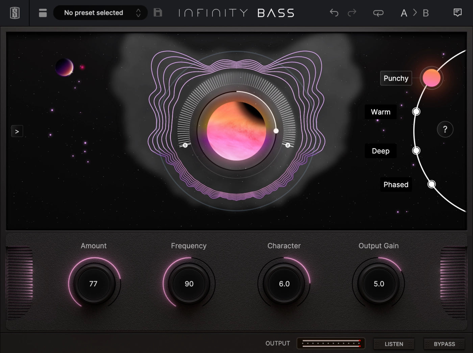Click the Slate Digital logo icon

[15, 13]
